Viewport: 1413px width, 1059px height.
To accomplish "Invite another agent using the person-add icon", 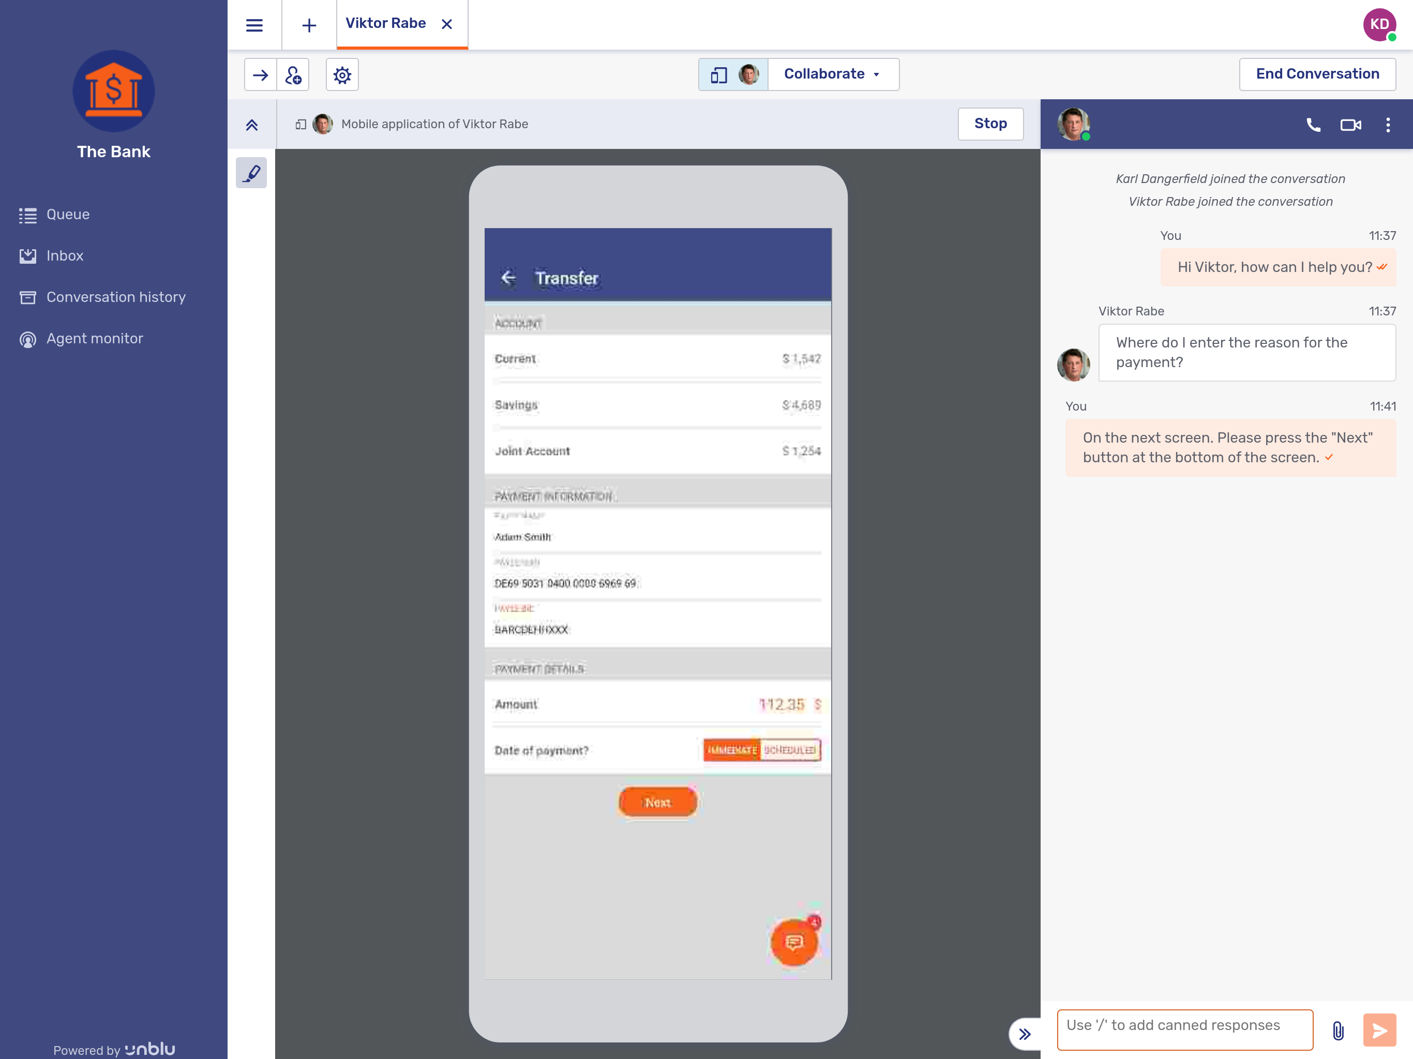I will pyautogui.click(x=294, y=75).
